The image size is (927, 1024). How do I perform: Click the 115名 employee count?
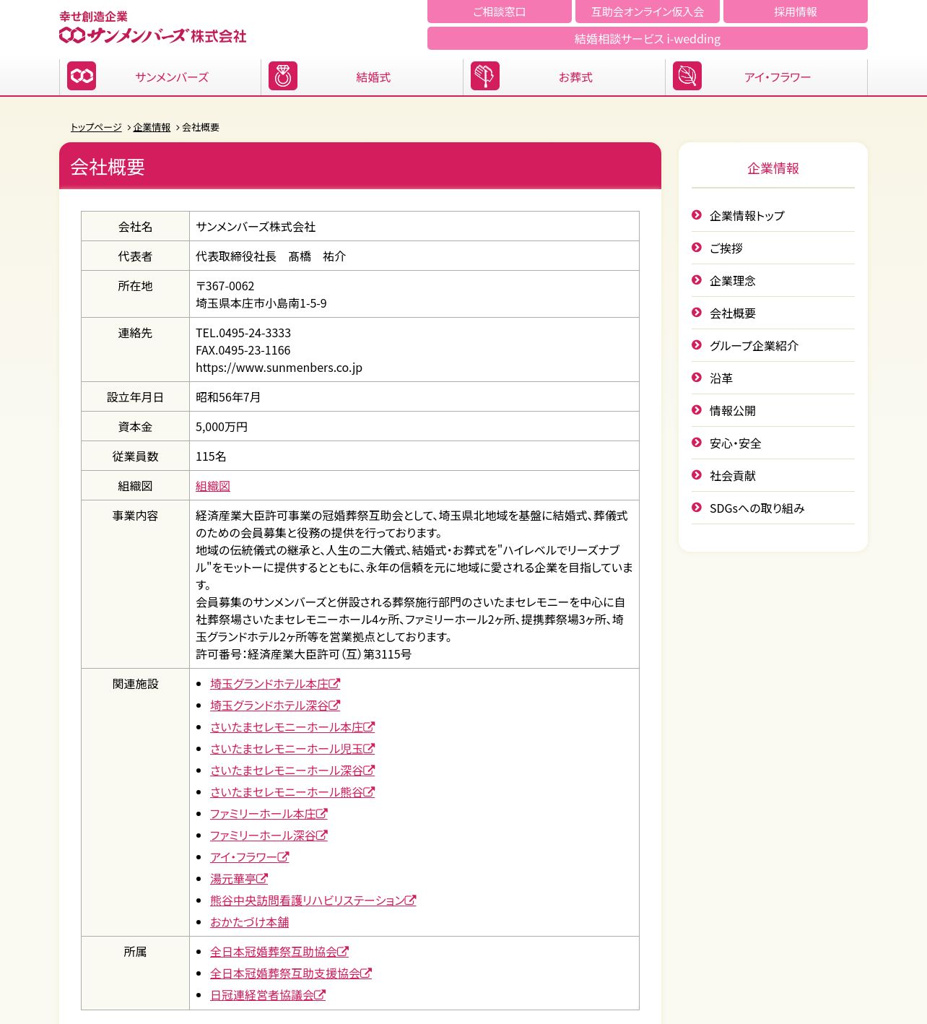tap(211, 456)
